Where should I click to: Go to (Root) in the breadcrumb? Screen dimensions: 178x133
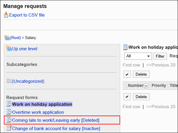click(x=15, y=38)
